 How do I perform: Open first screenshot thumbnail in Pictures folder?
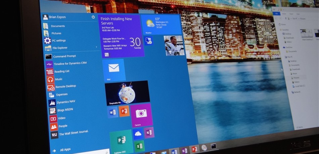click(306, 34)
